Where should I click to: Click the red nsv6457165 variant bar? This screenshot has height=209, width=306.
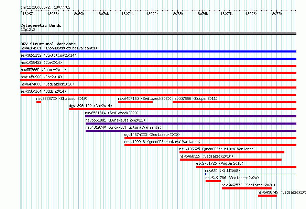pos(135,102)
